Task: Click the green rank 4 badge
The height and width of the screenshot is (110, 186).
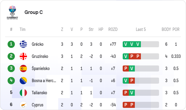Action: click(11, 81)
